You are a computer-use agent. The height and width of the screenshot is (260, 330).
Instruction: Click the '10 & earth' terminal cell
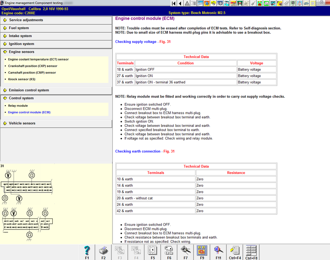(156, 179)
